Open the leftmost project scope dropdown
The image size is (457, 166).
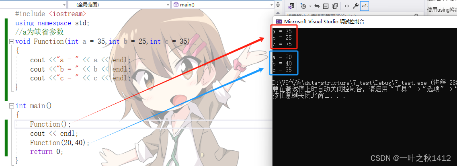click(x=33, y=5)
